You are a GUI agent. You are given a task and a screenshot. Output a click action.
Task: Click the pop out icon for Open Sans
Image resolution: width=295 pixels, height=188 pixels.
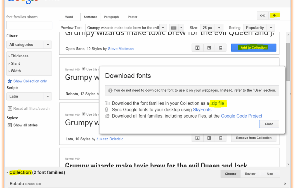pyautogui.click(x=221, y=48)
